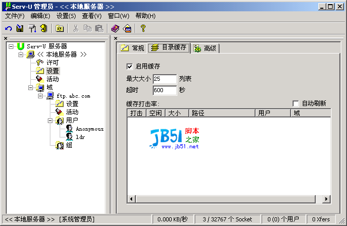Click the Socket count in status bar
347x226 pixels.
pos(227,219)
